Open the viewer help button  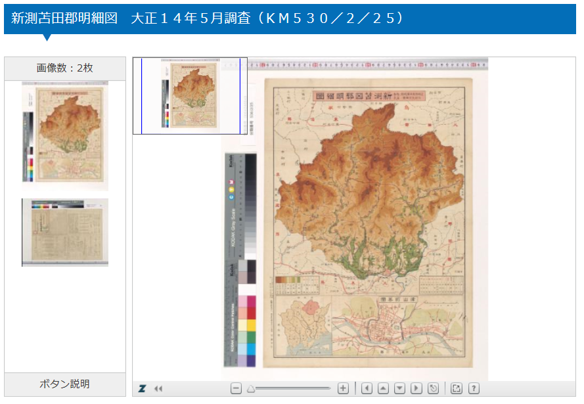[x=474, y=388]
